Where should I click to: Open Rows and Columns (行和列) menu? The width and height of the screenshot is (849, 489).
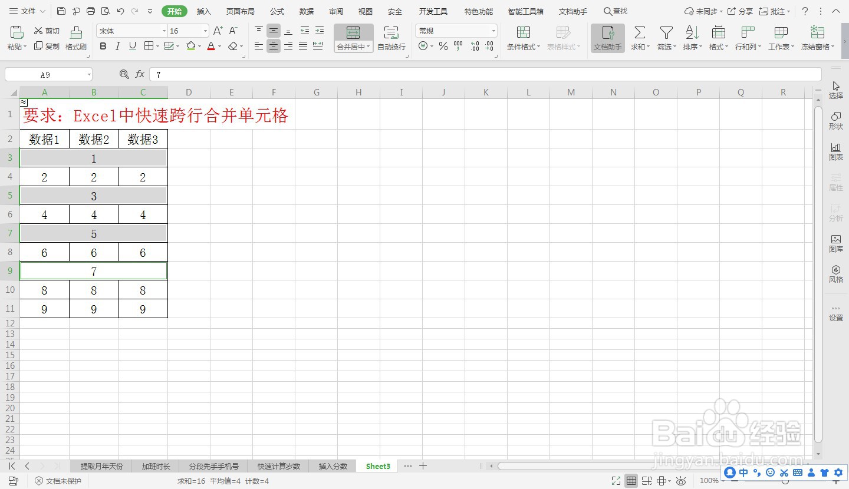748,38
